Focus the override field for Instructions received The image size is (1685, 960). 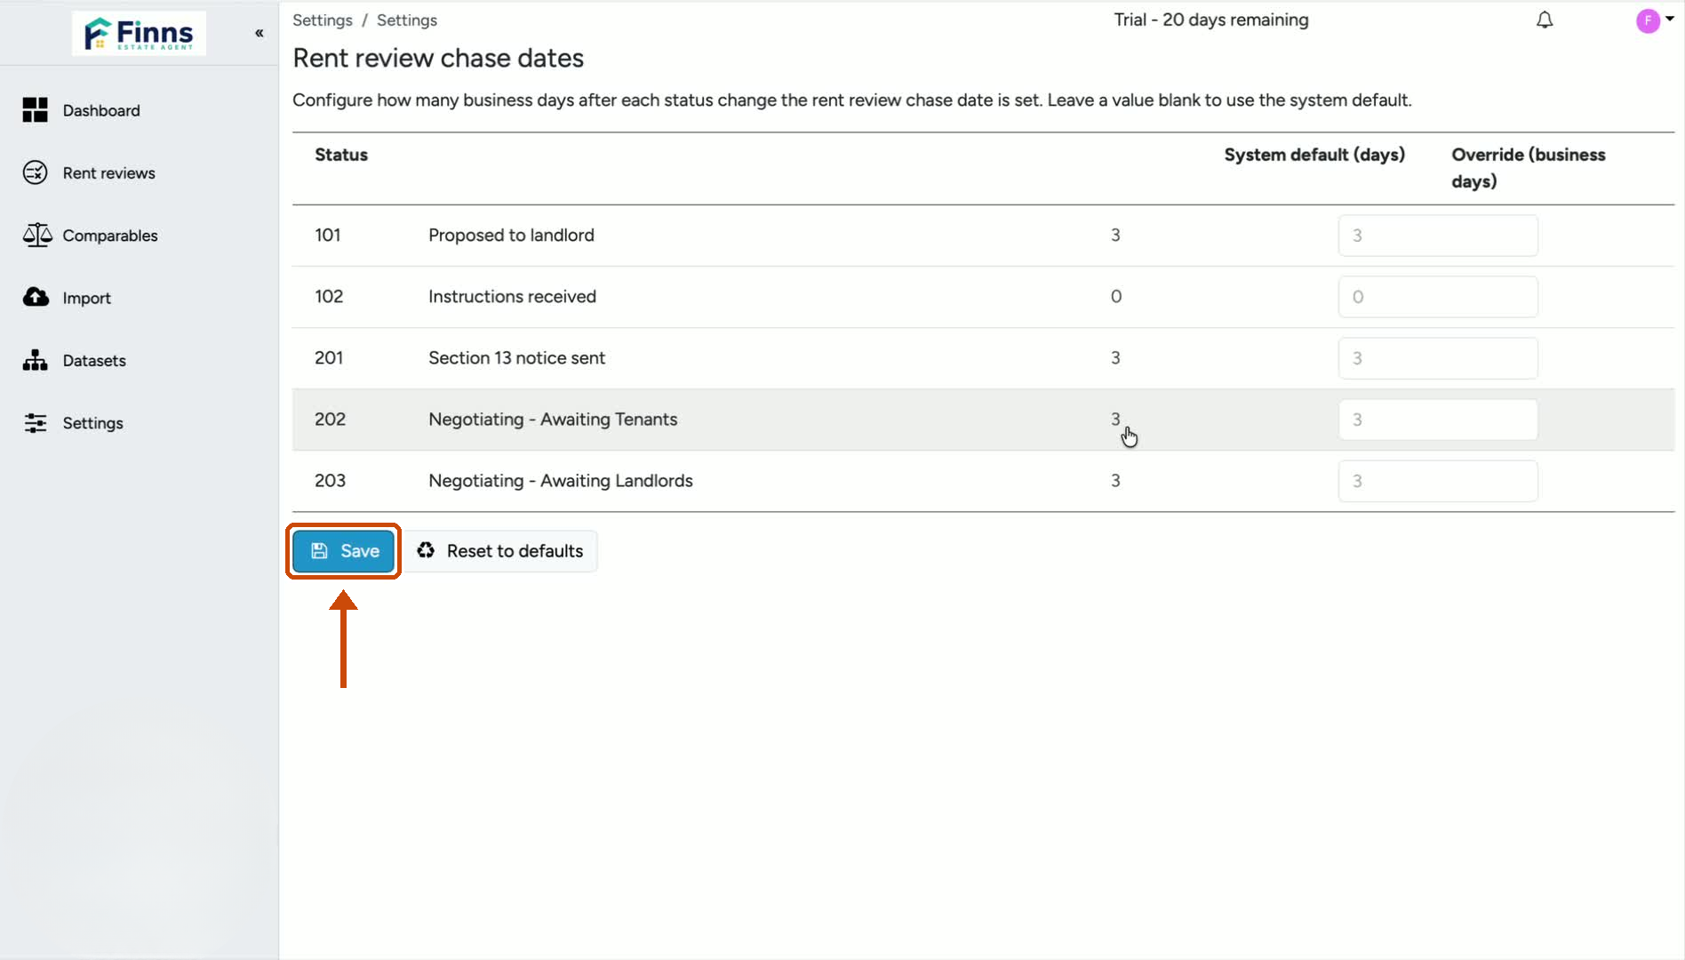click(x=1438, y=297)
